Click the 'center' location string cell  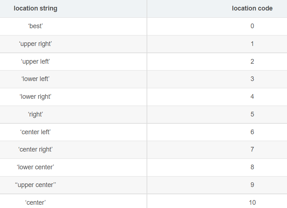coord(35,203)
